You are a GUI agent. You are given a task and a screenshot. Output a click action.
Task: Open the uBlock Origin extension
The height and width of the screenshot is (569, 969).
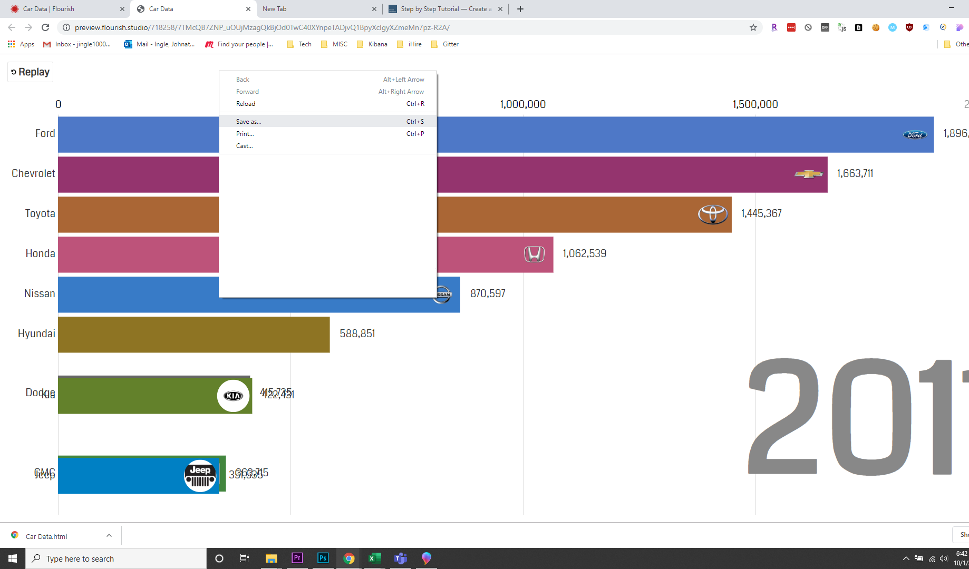[909, 27]
